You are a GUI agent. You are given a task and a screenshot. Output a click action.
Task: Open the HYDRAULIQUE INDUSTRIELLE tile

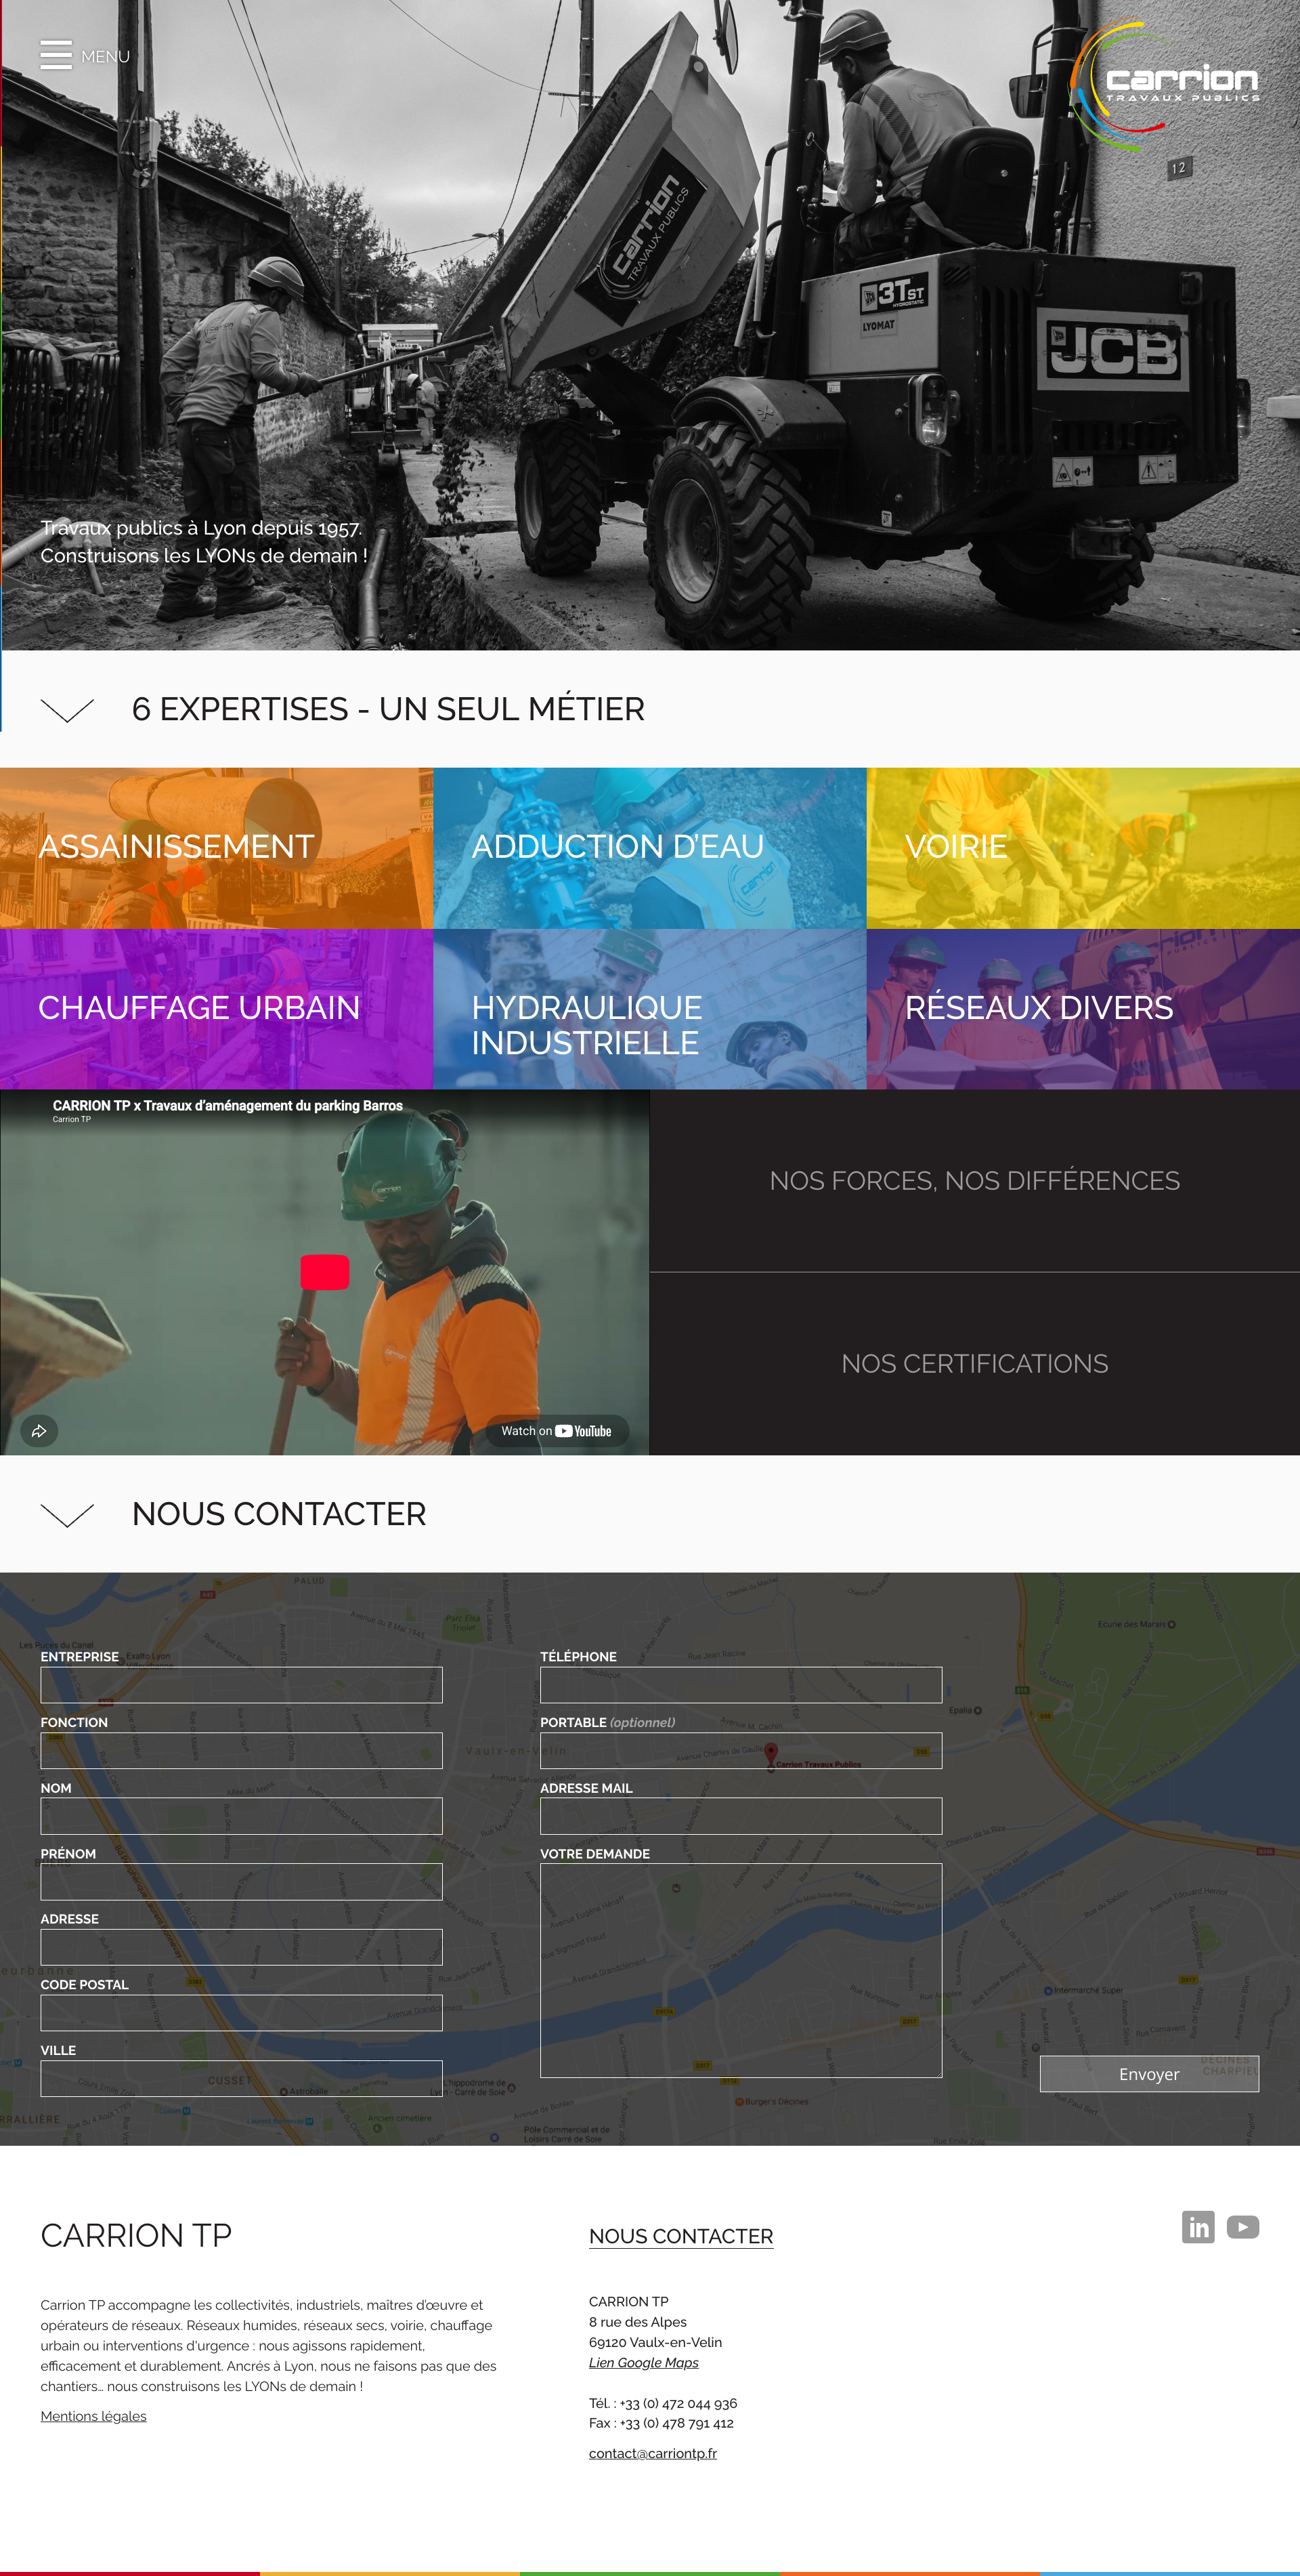(x=649, y=1009)
